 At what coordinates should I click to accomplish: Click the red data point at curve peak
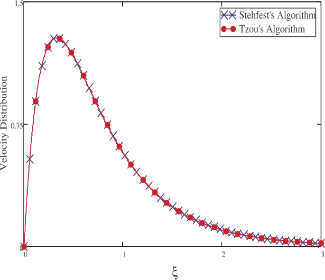click(x=60, y=39)
